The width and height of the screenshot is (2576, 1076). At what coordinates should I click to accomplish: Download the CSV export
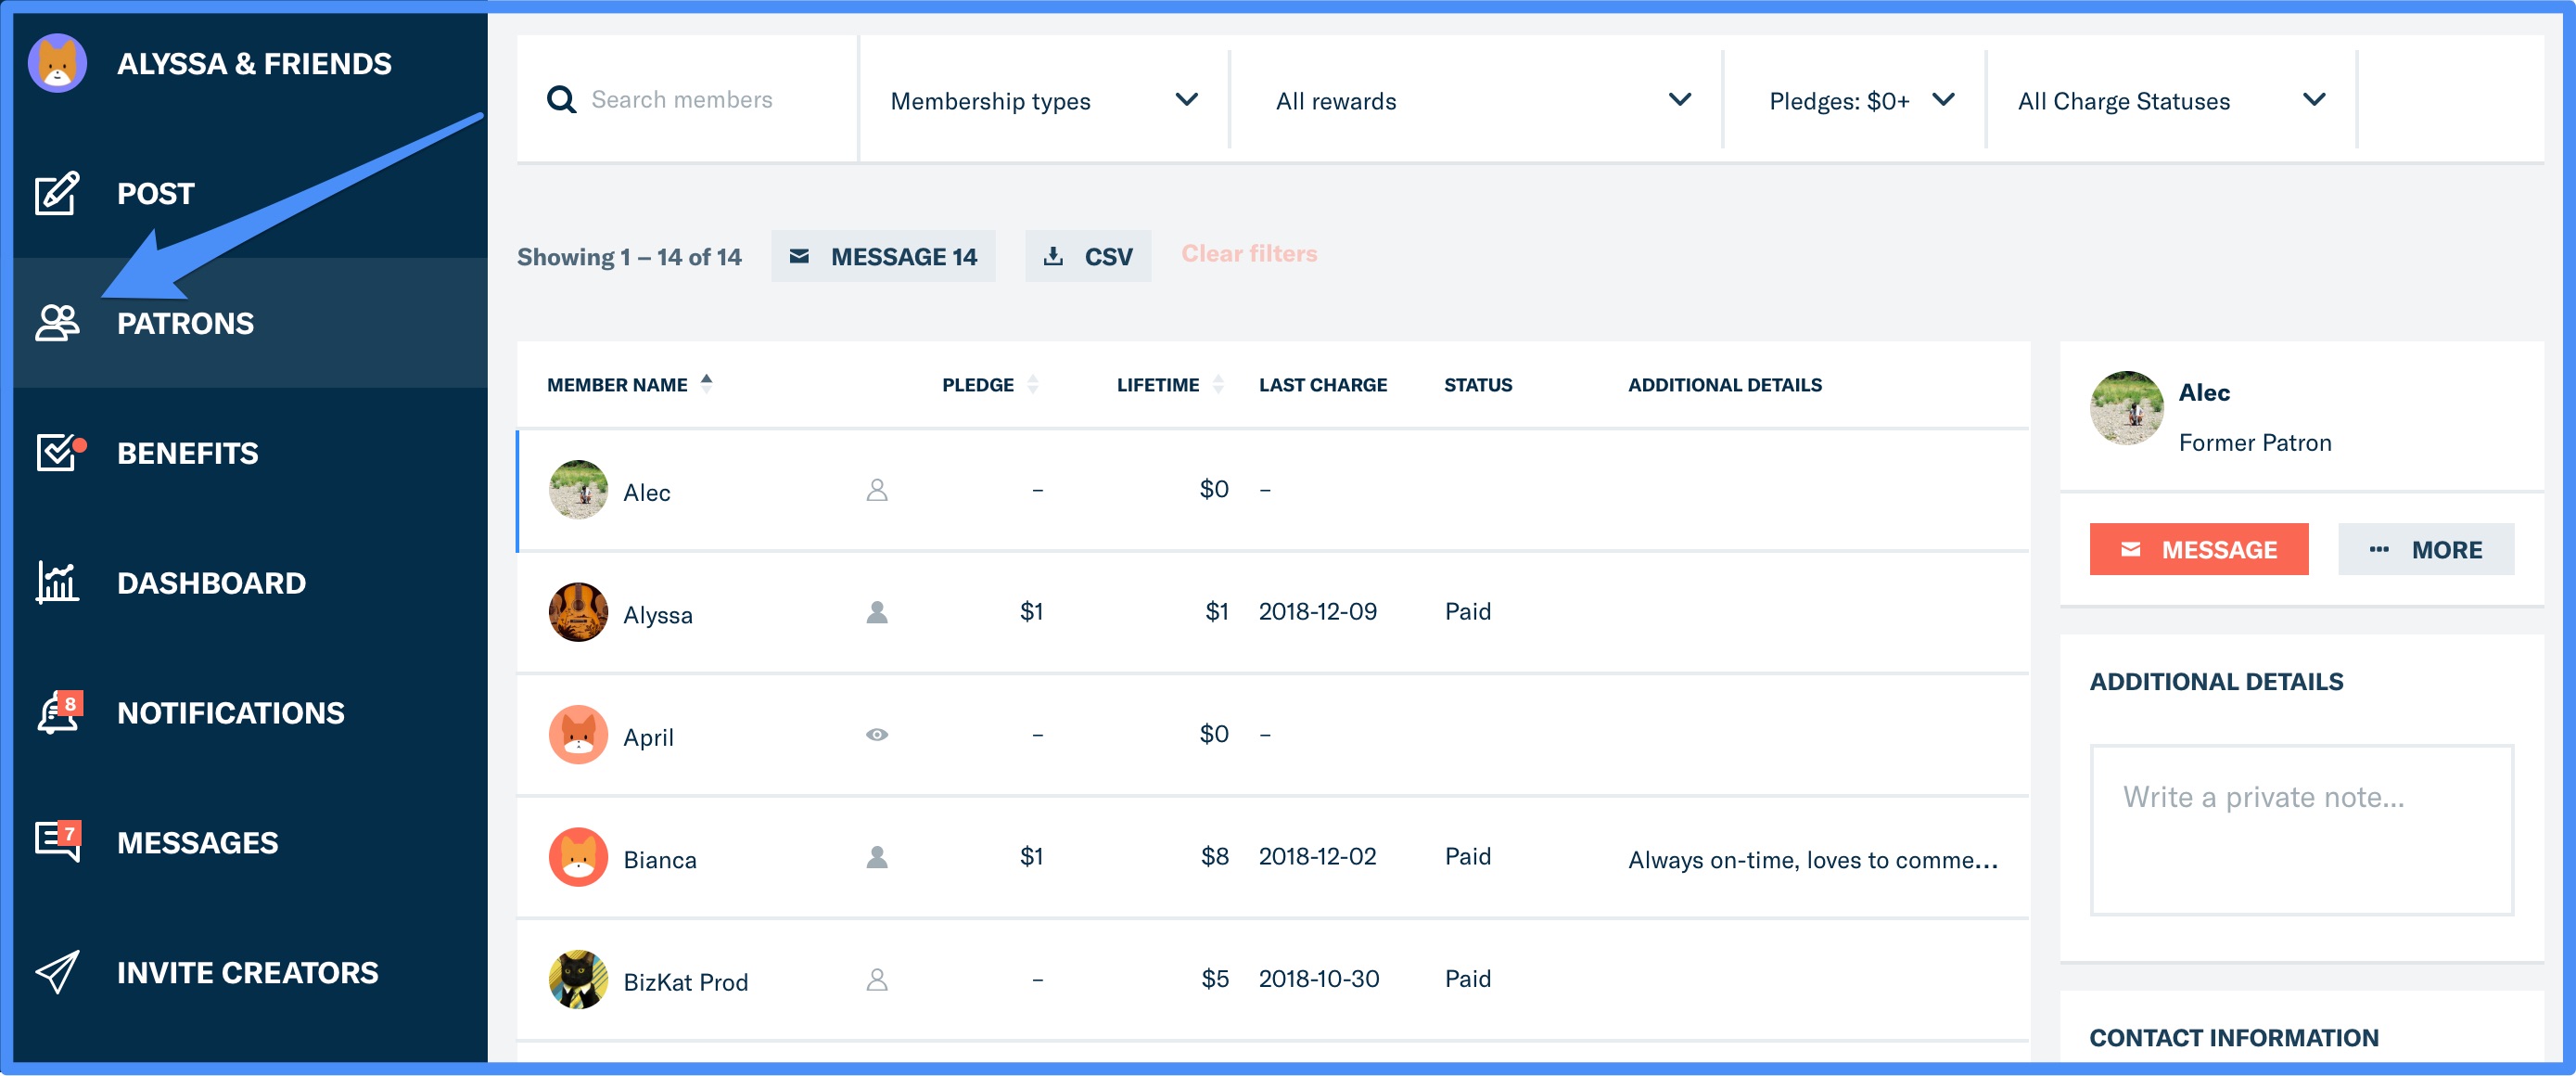tap(1088, 256)
